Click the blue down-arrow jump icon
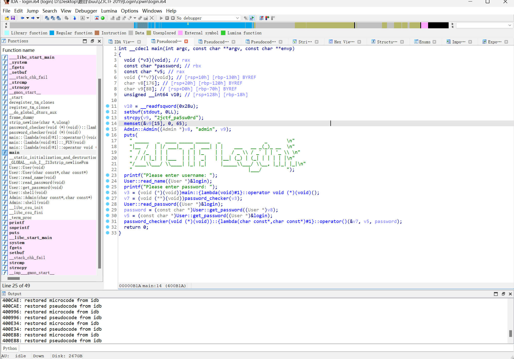Viewport: 514px width, 359px height. (75, 18)
